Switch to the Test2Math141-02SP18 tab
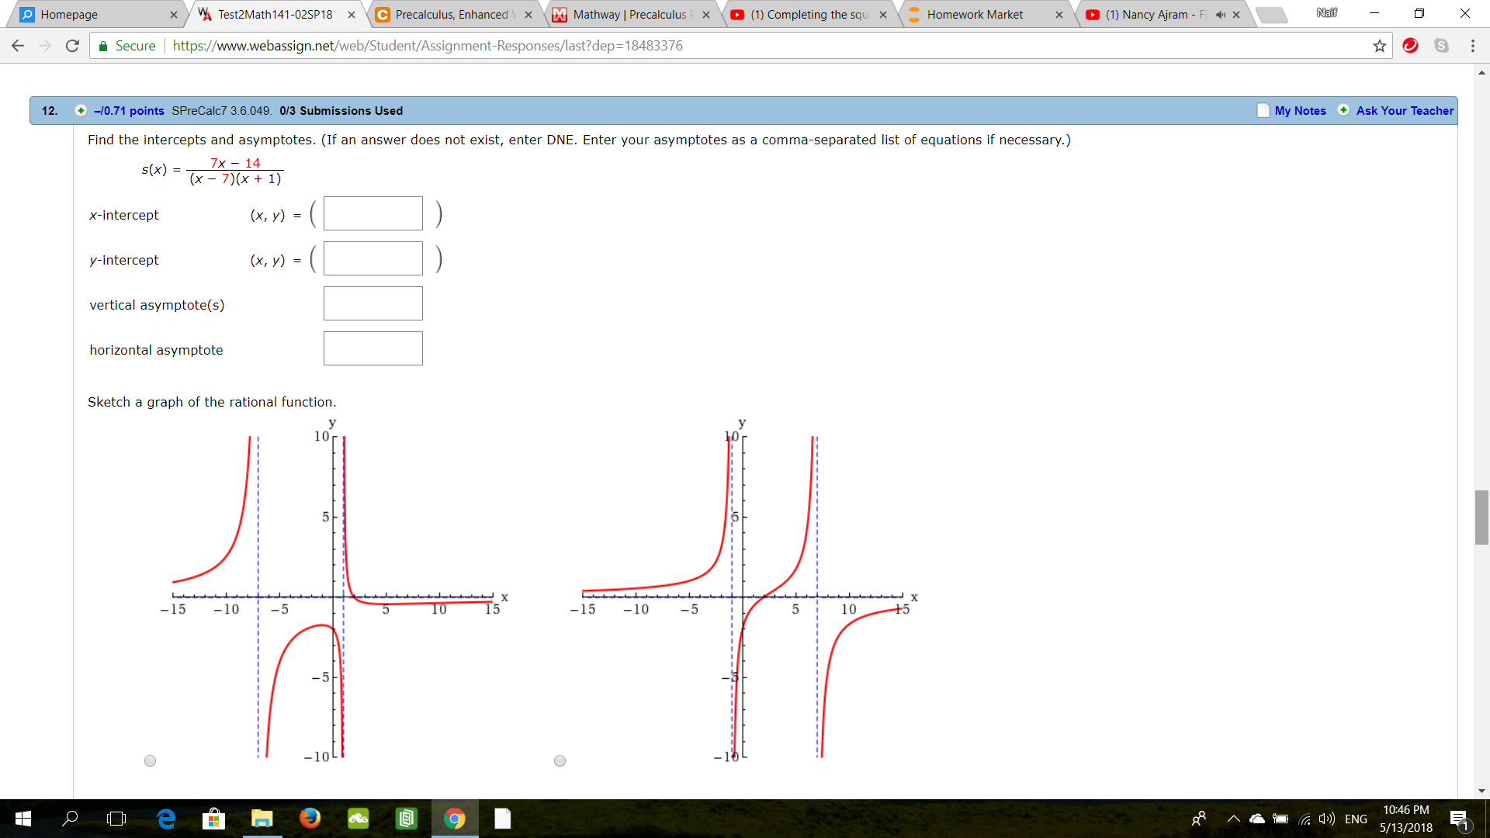The height and width of the screenshot is (838, 1490). [x=275, y=15]
